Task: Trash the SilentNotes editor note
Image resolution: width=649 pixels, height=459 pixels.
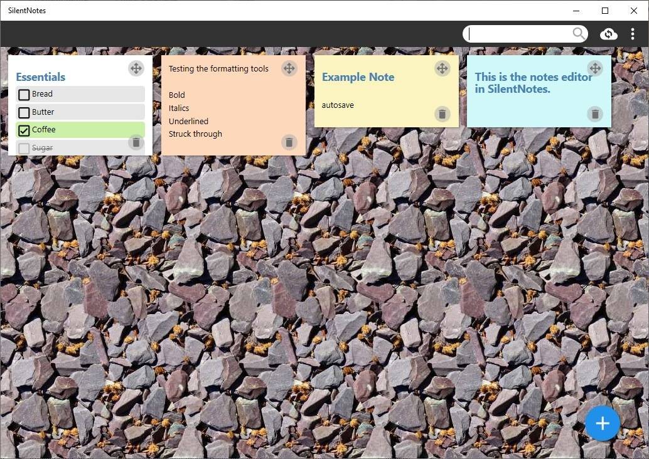Action: click(x=595, y=113)
